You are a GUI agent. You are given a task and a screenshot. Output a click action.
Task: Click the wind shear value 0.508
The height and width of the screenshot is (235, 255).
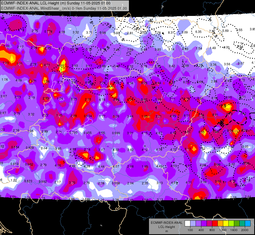pyautogui.click(x=116, y=183)
